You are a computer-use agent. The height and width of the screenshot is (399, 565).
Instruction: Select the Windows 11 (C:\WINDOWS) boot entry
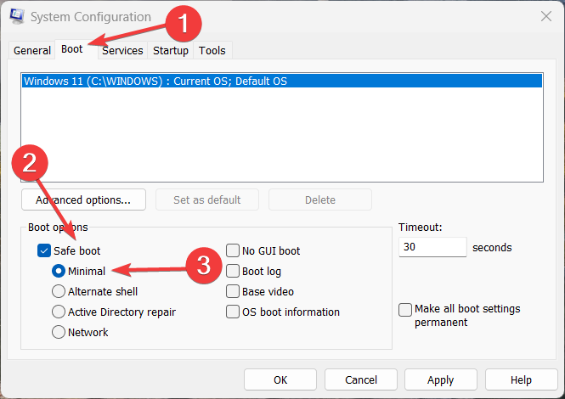282,81
